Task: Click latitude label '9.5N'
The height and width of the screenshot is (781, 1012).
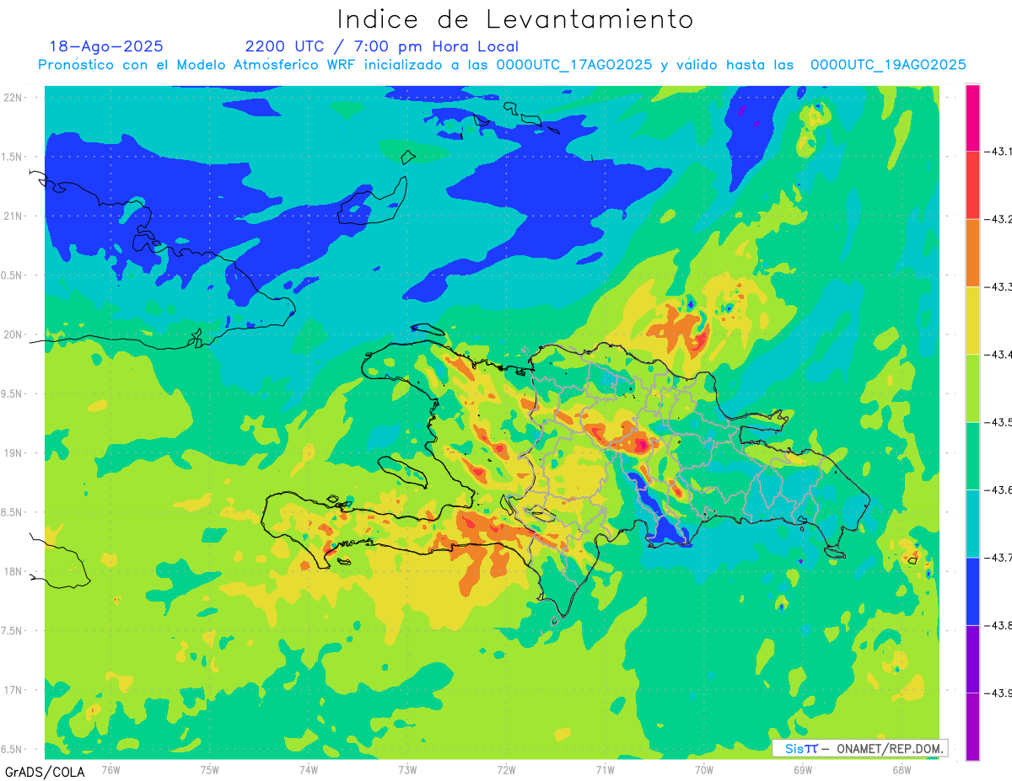Action: click(x=12, y=394)
